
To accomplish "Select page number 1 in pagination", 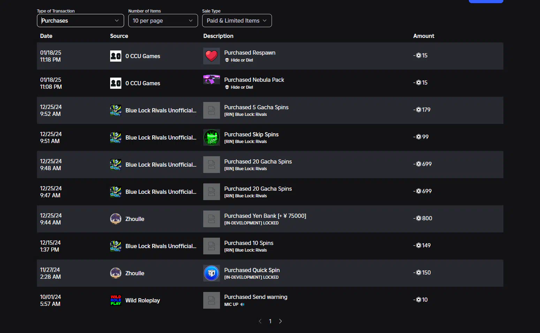I will click(x=270, y=321).
